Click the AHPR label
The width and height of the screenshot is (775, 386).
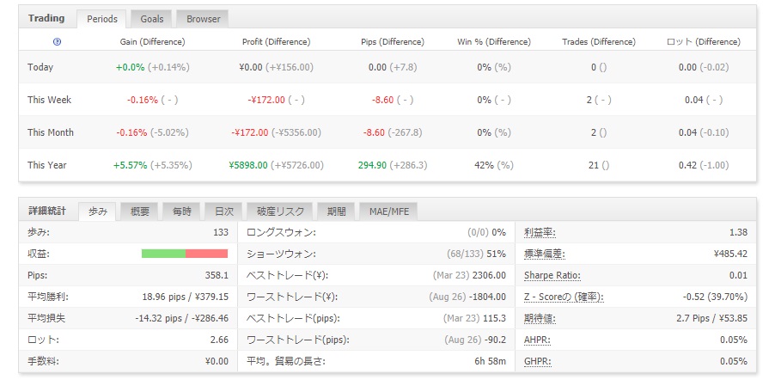(538, 340)
